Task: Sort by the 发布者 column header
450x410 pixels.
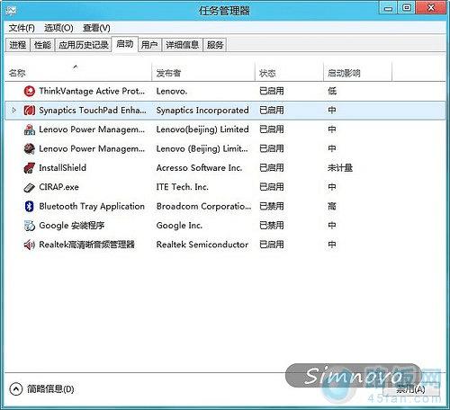Action: (203, 73)
